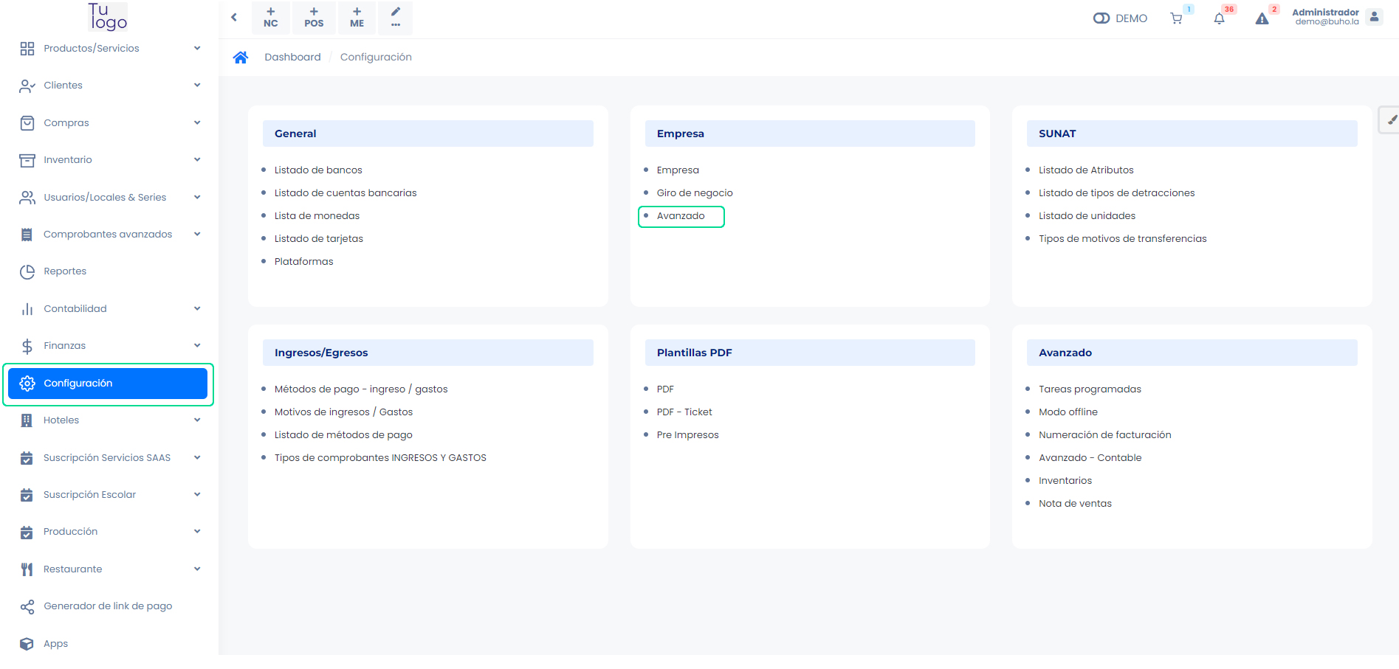Expand the Inventario submenu chevron
The height and width of the screenshot is (669, 1399).
coord(197,160)
